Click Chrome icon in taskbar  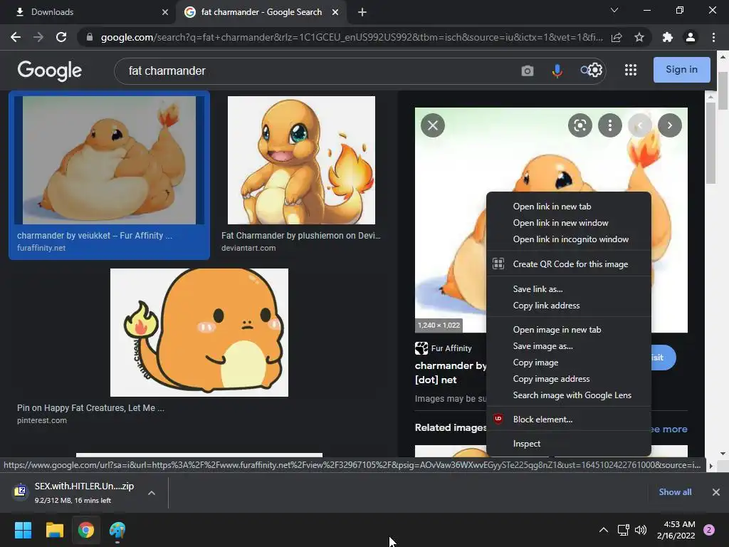pos(86,530)
